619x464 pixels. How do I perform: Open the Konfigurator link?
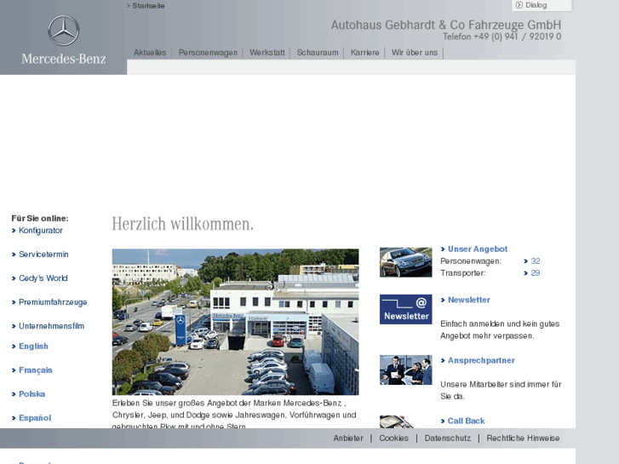coord(41,230)
